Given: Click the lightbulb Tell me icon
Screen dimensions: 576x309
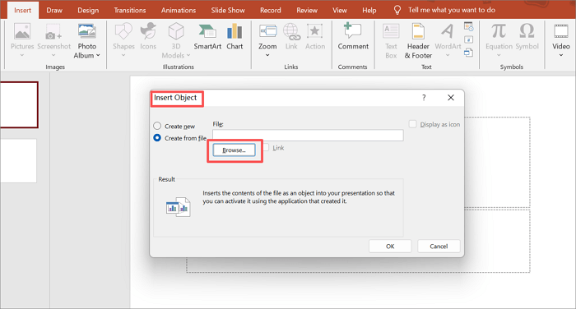Looking at the screenshot, I should point(397,10).
